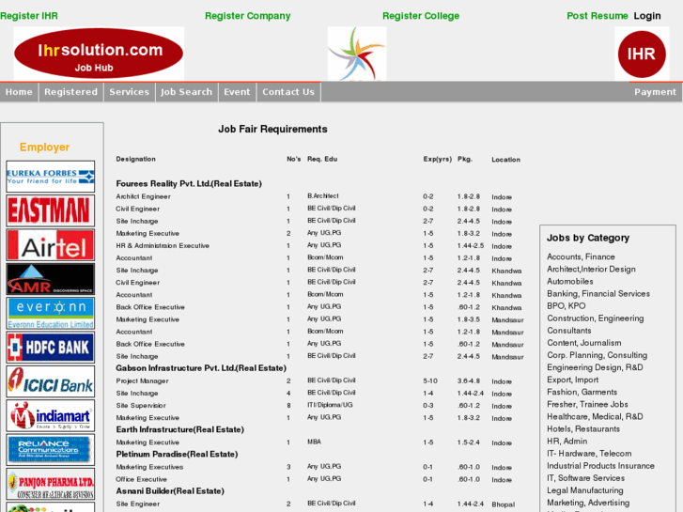This screenshot has height=512, width=683.
Task: Select Content, Journalism job category
Action: (584, 343)
